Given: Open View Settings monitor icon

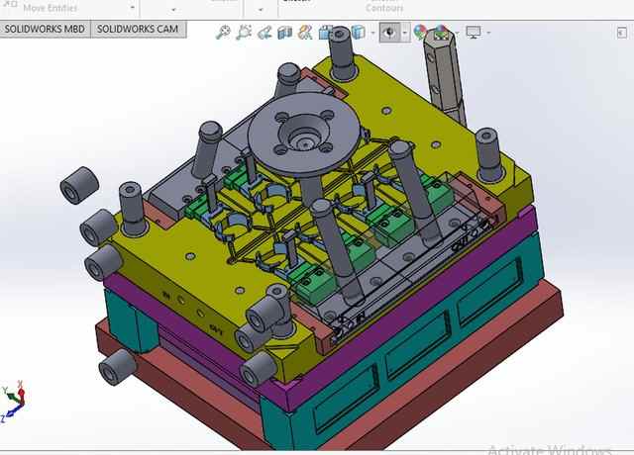Looking at the screenshot, I should click(473, 33).
